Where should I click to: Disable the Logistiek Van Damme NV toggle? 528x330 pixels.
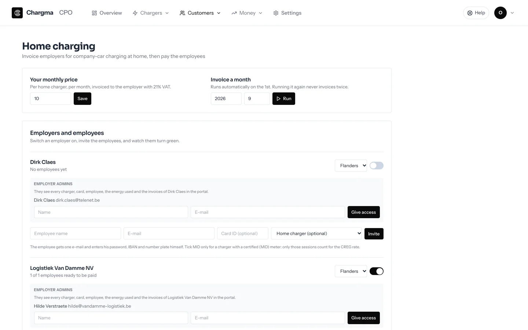(377, 271)
